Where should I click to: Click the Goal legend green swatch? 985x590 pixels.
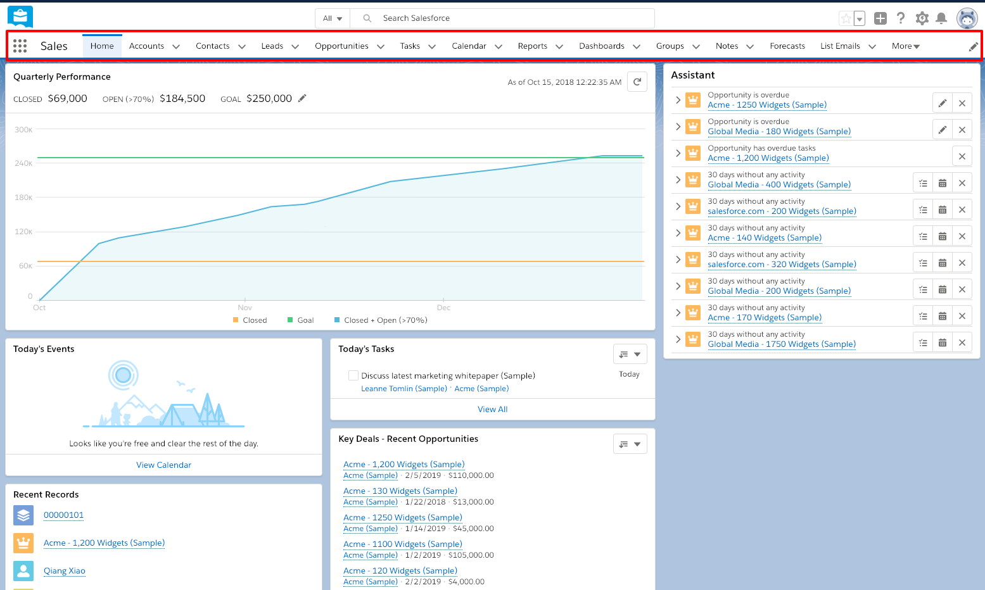[x=290, y=320]
